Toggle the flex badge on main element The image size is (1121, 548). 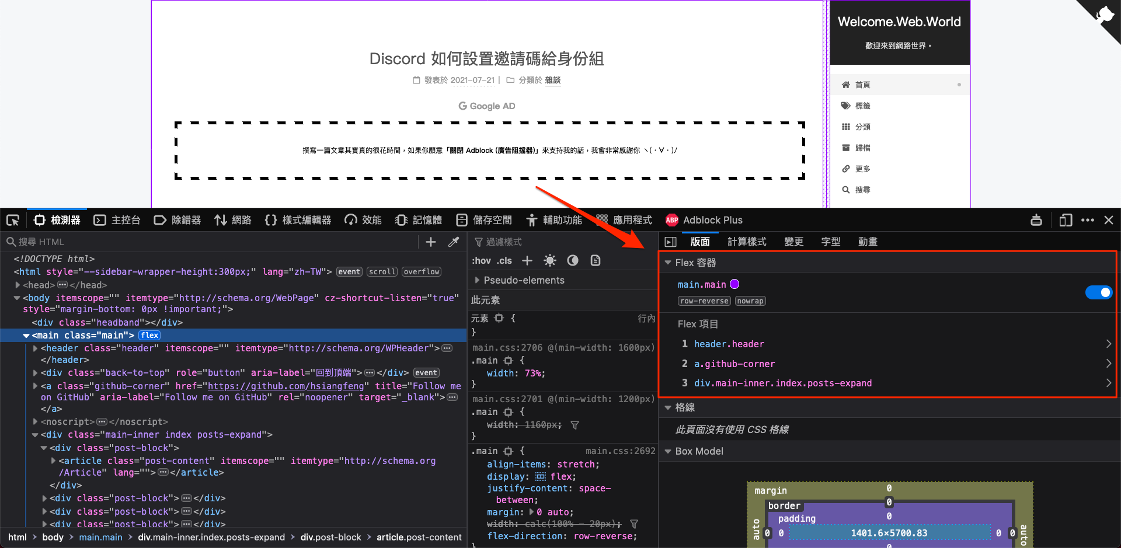149,335
